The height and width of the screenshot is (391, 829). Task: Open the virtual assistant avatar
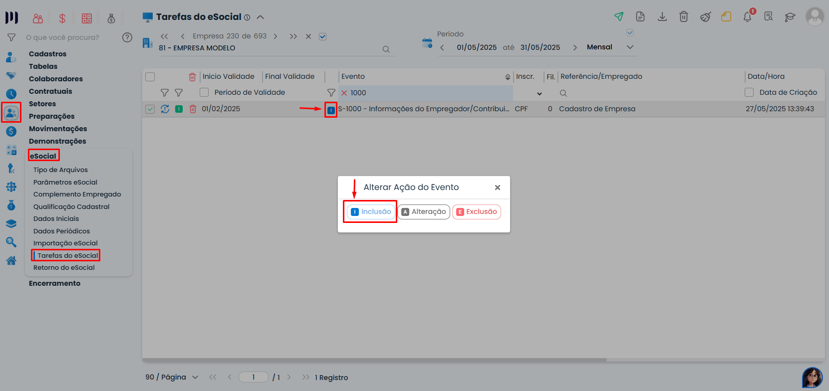pyautogui.click(x=813, y=378)
